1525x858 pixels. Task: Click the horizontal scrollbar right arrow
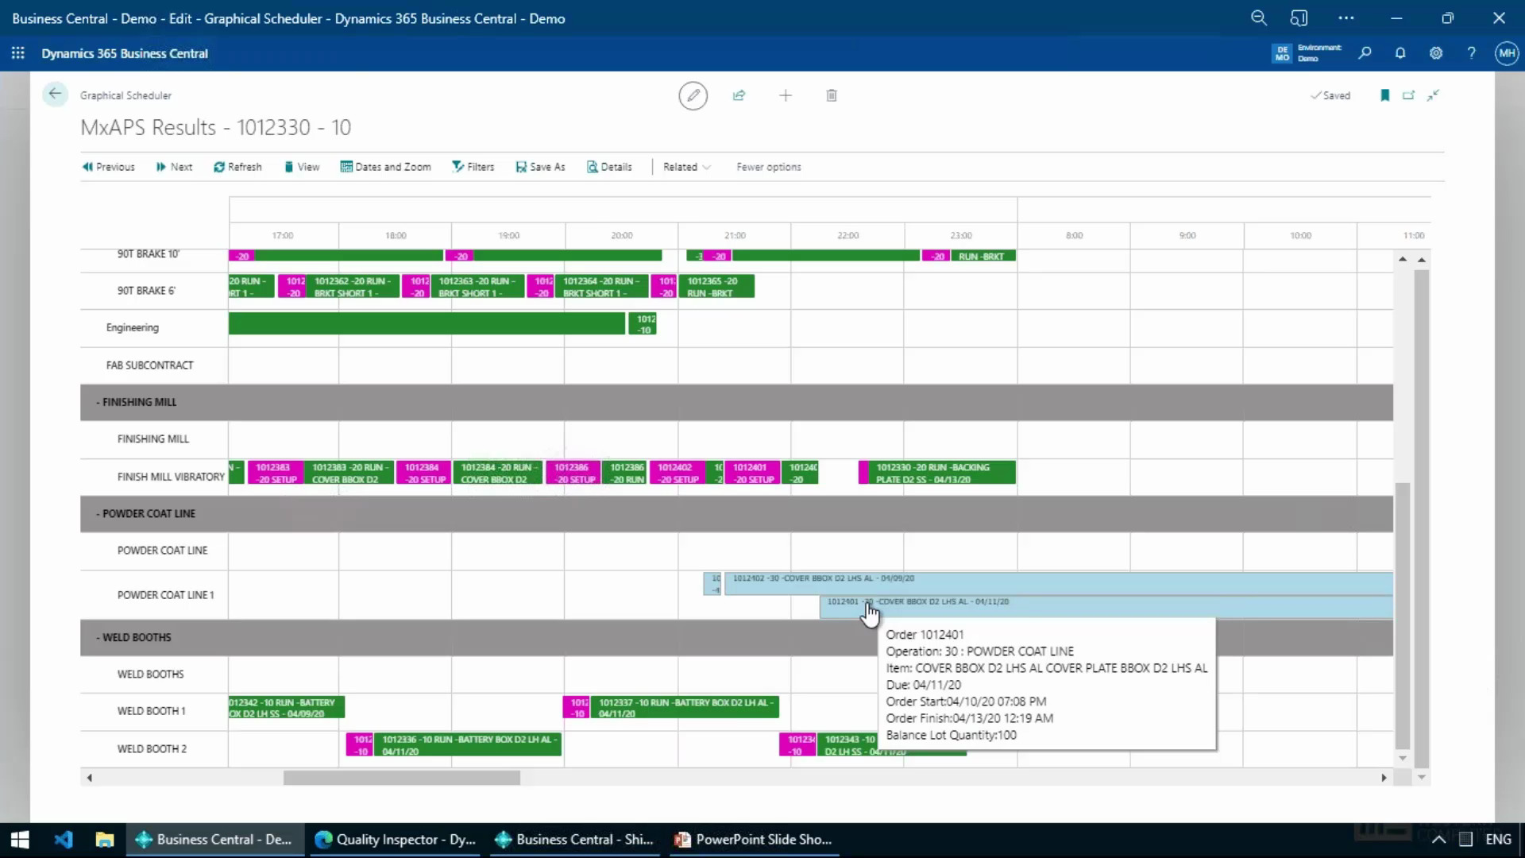click(1384, 778)
